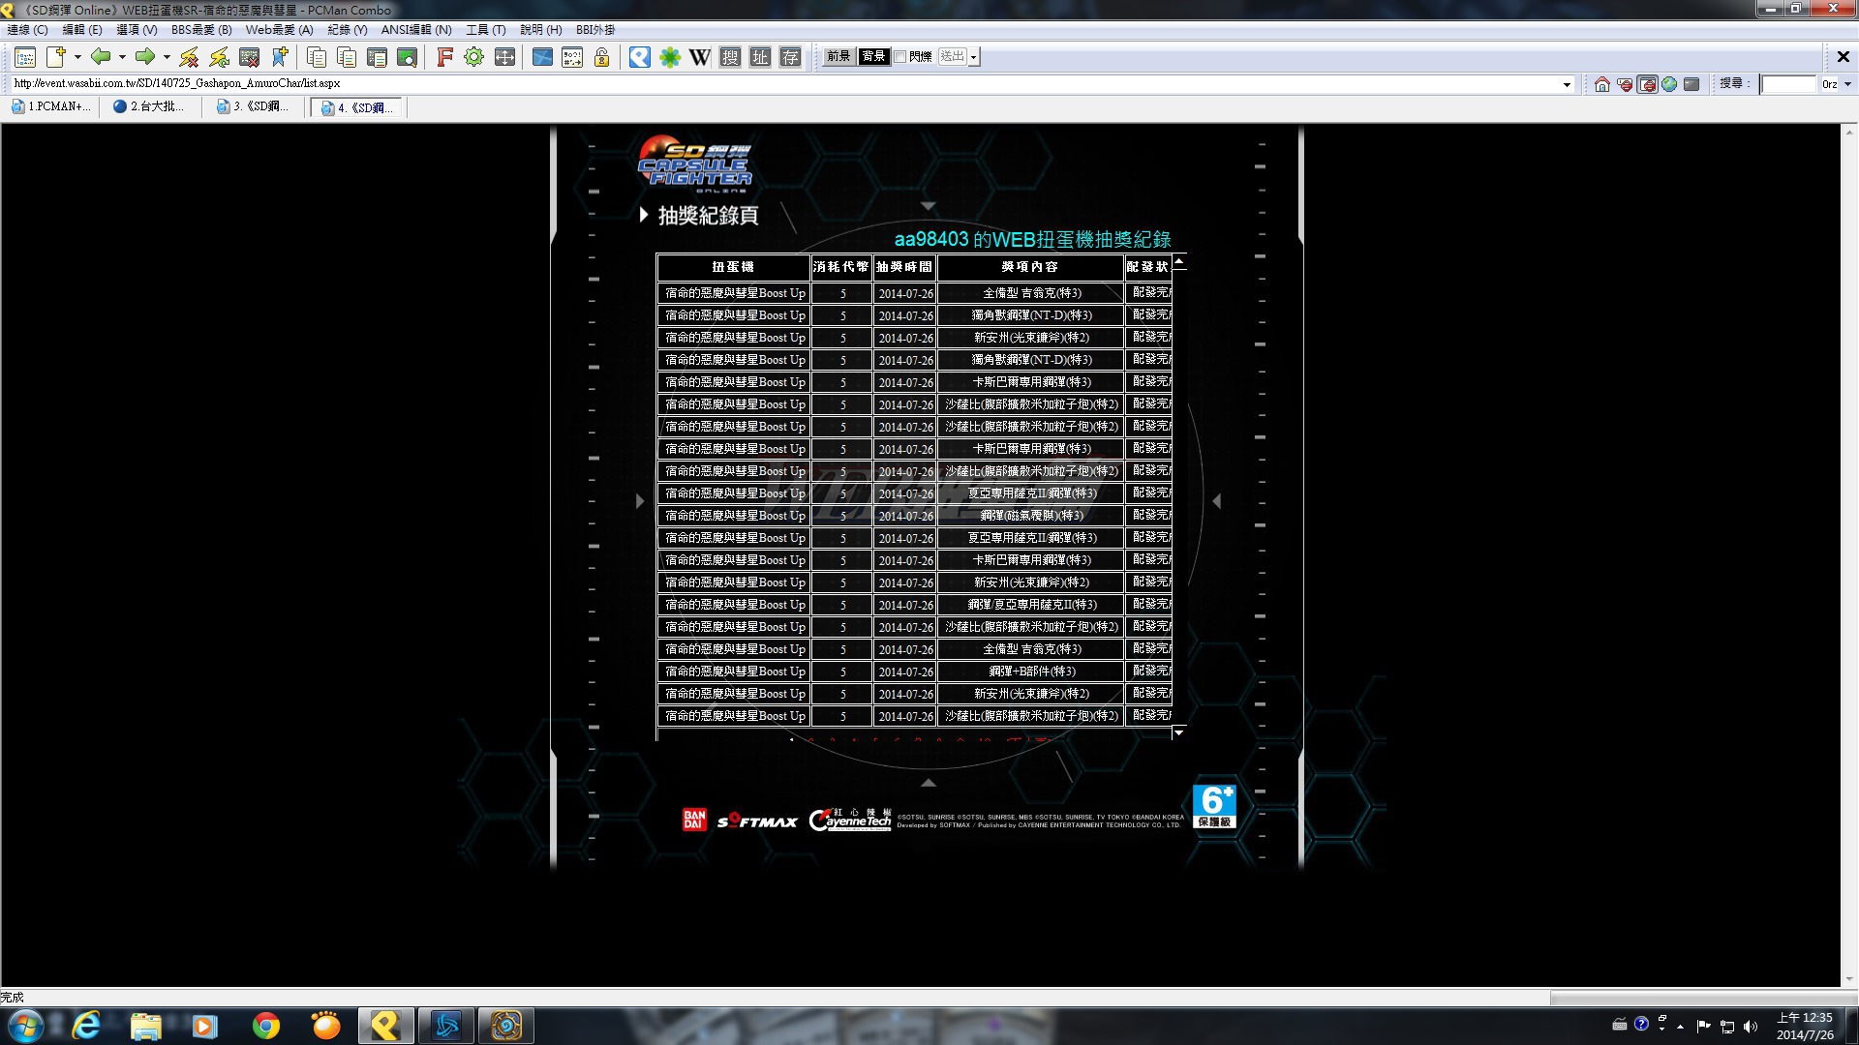Close the connection with the screen red-X icon
The height and width of the screenshot is (1045, 1859).
(x=249, y=57)
